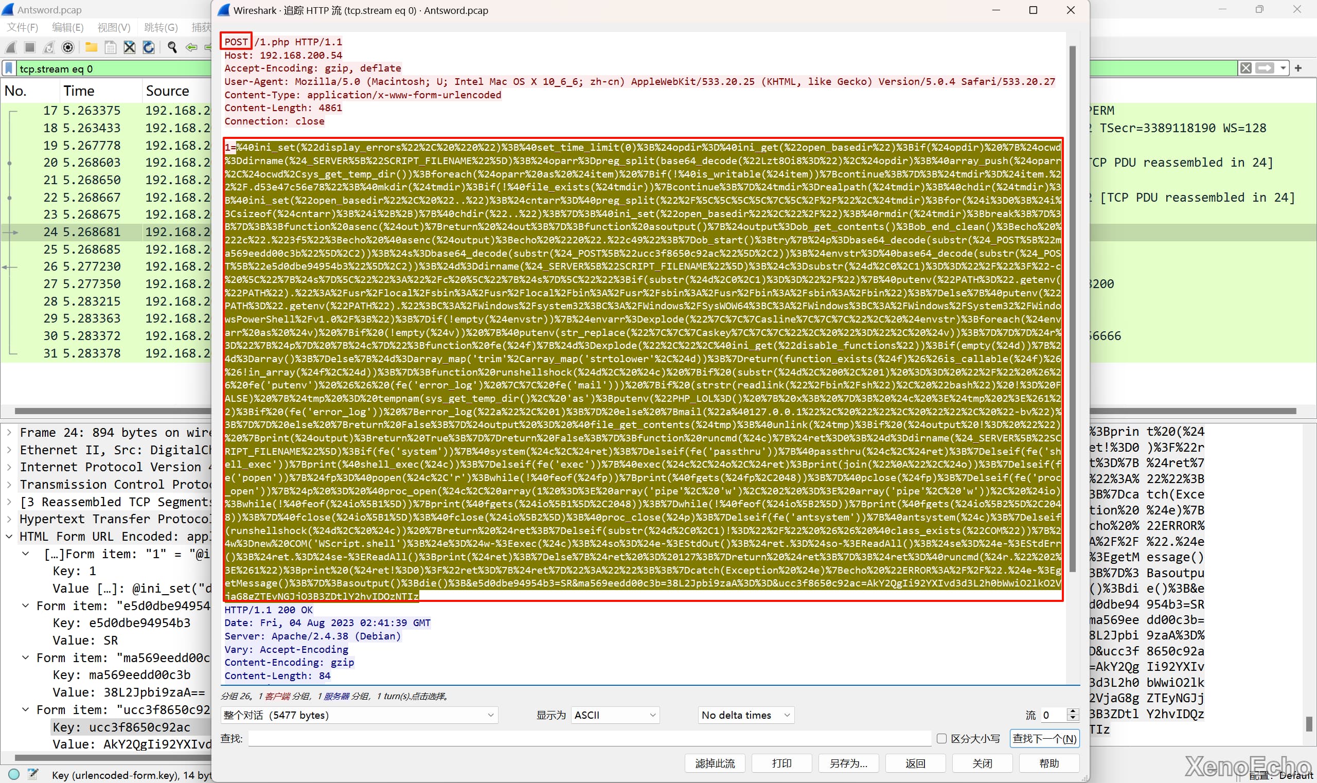The width and height of the screenshot is (1317, 783).
Task: Open the 视图(V) menu
Action: (x=114, y=27)
